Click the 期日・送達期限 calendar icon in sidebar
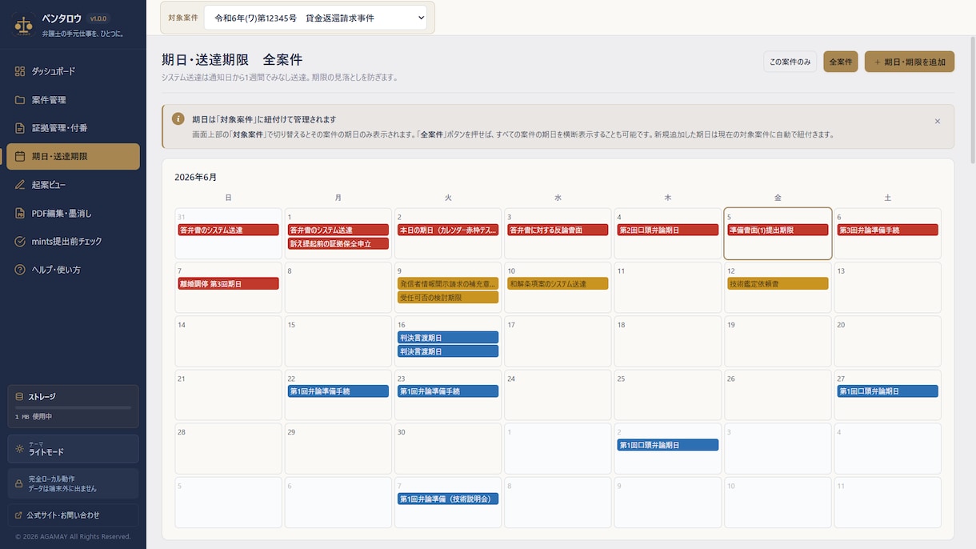The width and height of the screenshot is (976, 549). pos(20,157)
